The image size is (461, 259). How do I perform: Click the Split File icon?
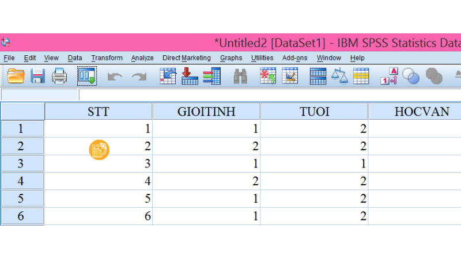pos(318,77)
